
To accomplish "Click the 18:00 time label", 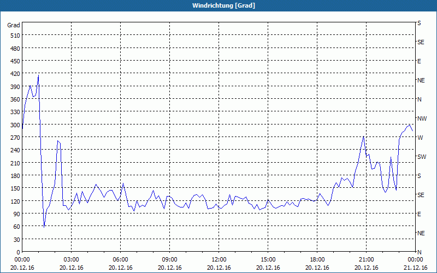I will click(317, 260).
